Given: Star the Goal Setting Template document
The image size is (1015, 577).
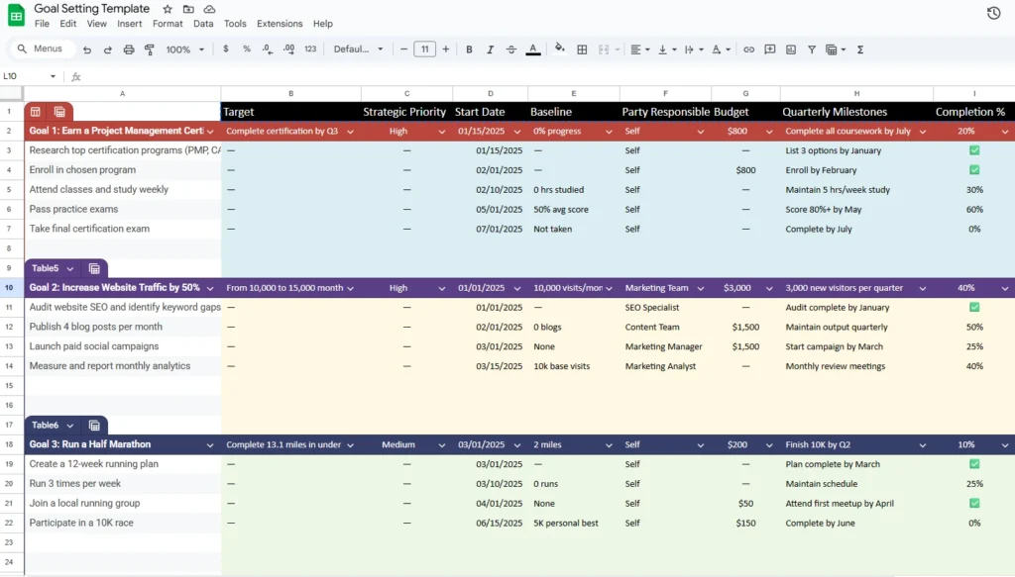Looking at the screenshot, I should tap(166, 8).
